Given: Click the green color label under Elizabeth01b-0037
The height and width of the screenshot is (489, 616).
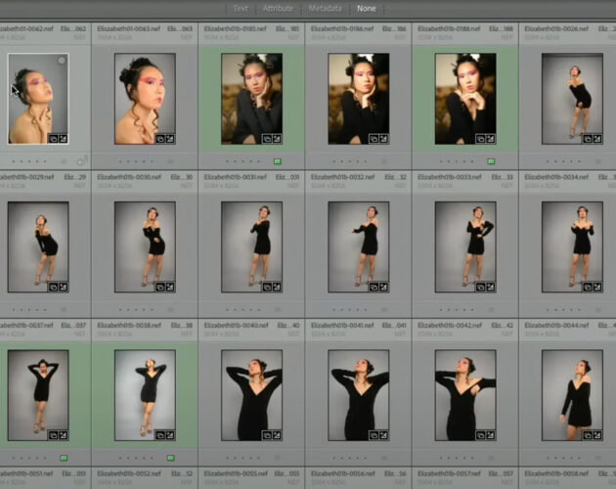Looking at the screenshot, I should pos(64,458).
